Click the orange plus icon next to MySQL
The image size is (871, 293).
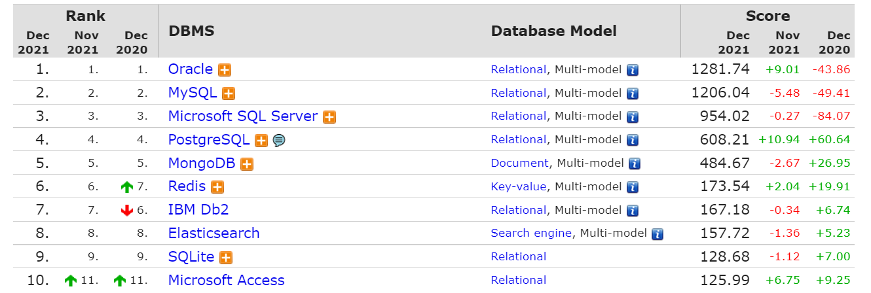click(x=229, y=94)
